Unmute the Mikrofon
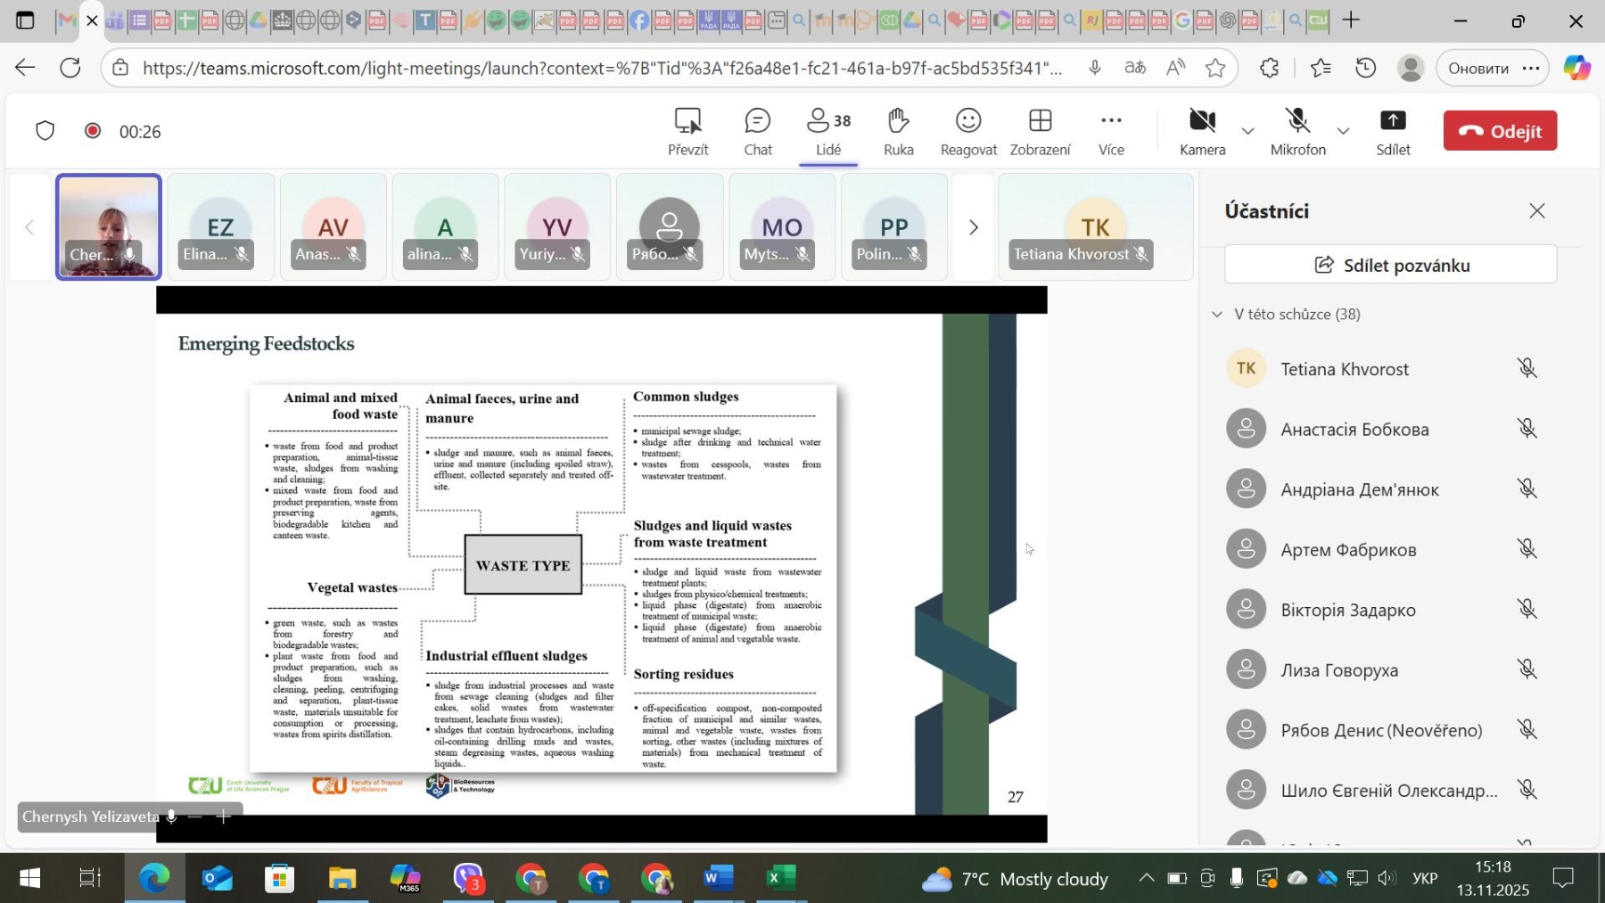The width and height of the screenshot is (1605, 903). 1296,130
